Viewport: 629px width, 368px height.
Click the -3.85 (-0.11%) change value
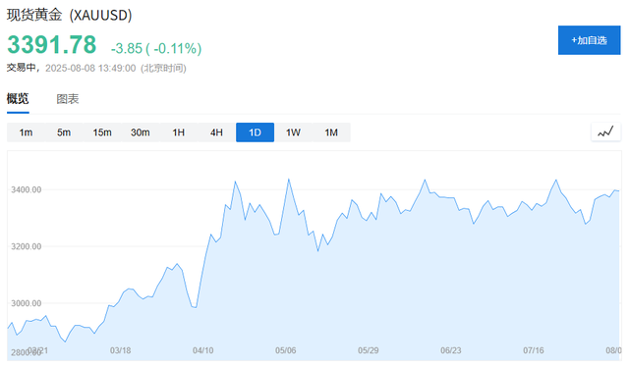(x=156, y=48)
